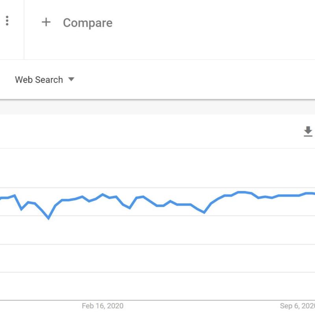Download chart data using the download arrow icon
The image size is (315, 315).
[308, 132]
